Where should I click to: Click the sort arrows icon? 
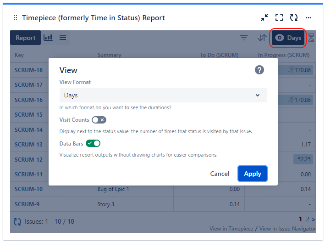coord(262,38)
